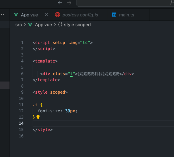Click the TypeScript icon on main.ts tab
Viewport: 174px width, 157px height.
[114, 15]
